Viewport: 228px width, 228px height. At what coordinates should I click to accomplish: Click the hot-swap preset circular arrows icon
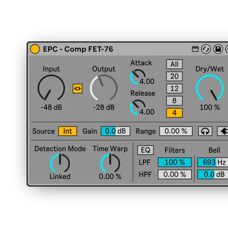pyautogui.click(x=206, y=49)
